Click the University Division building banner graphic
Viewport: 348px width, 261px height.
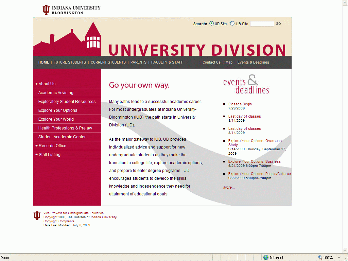(x=67, y=39)
